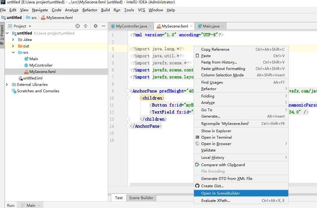Image resolution: width=317 pixels, height=208 pixels.
Task: Click the Validate menu entry
Action: tap(241, 150)
